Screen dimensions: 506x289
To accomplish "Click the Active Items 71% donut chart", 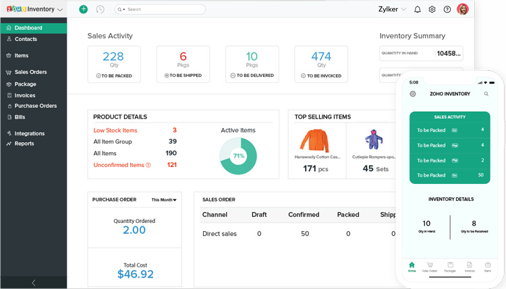I will pyautogui.click(x=238, y=156).
